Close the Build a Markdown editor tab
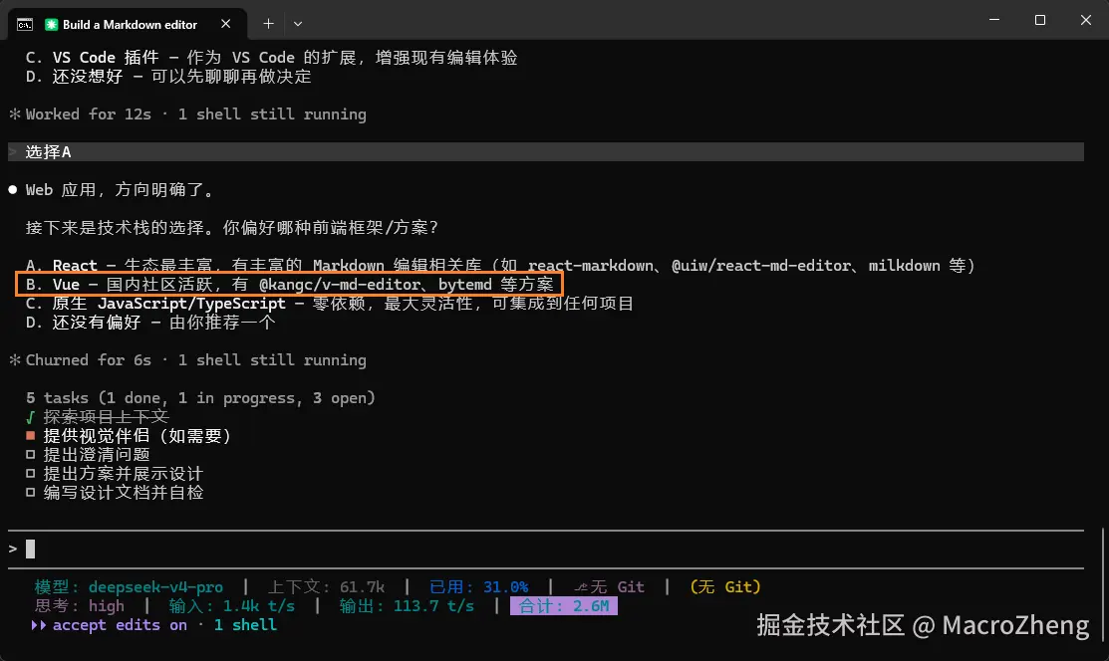Image resolution: width=1109 pixels, height=661 pixels. point(225,23)
